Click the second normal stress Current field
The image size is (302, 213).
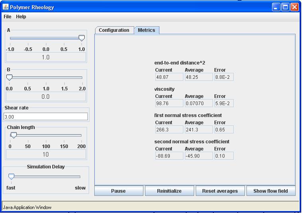169,156
